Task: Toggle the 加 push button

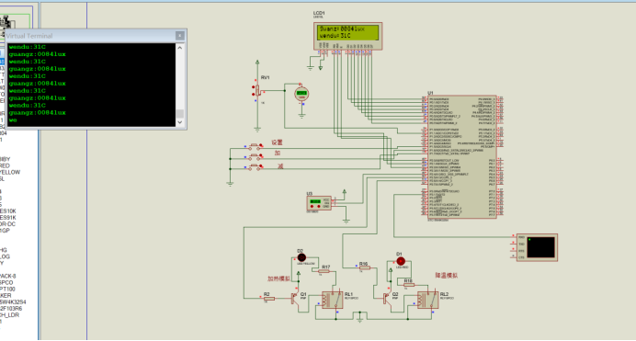Action: pos(255,156)
